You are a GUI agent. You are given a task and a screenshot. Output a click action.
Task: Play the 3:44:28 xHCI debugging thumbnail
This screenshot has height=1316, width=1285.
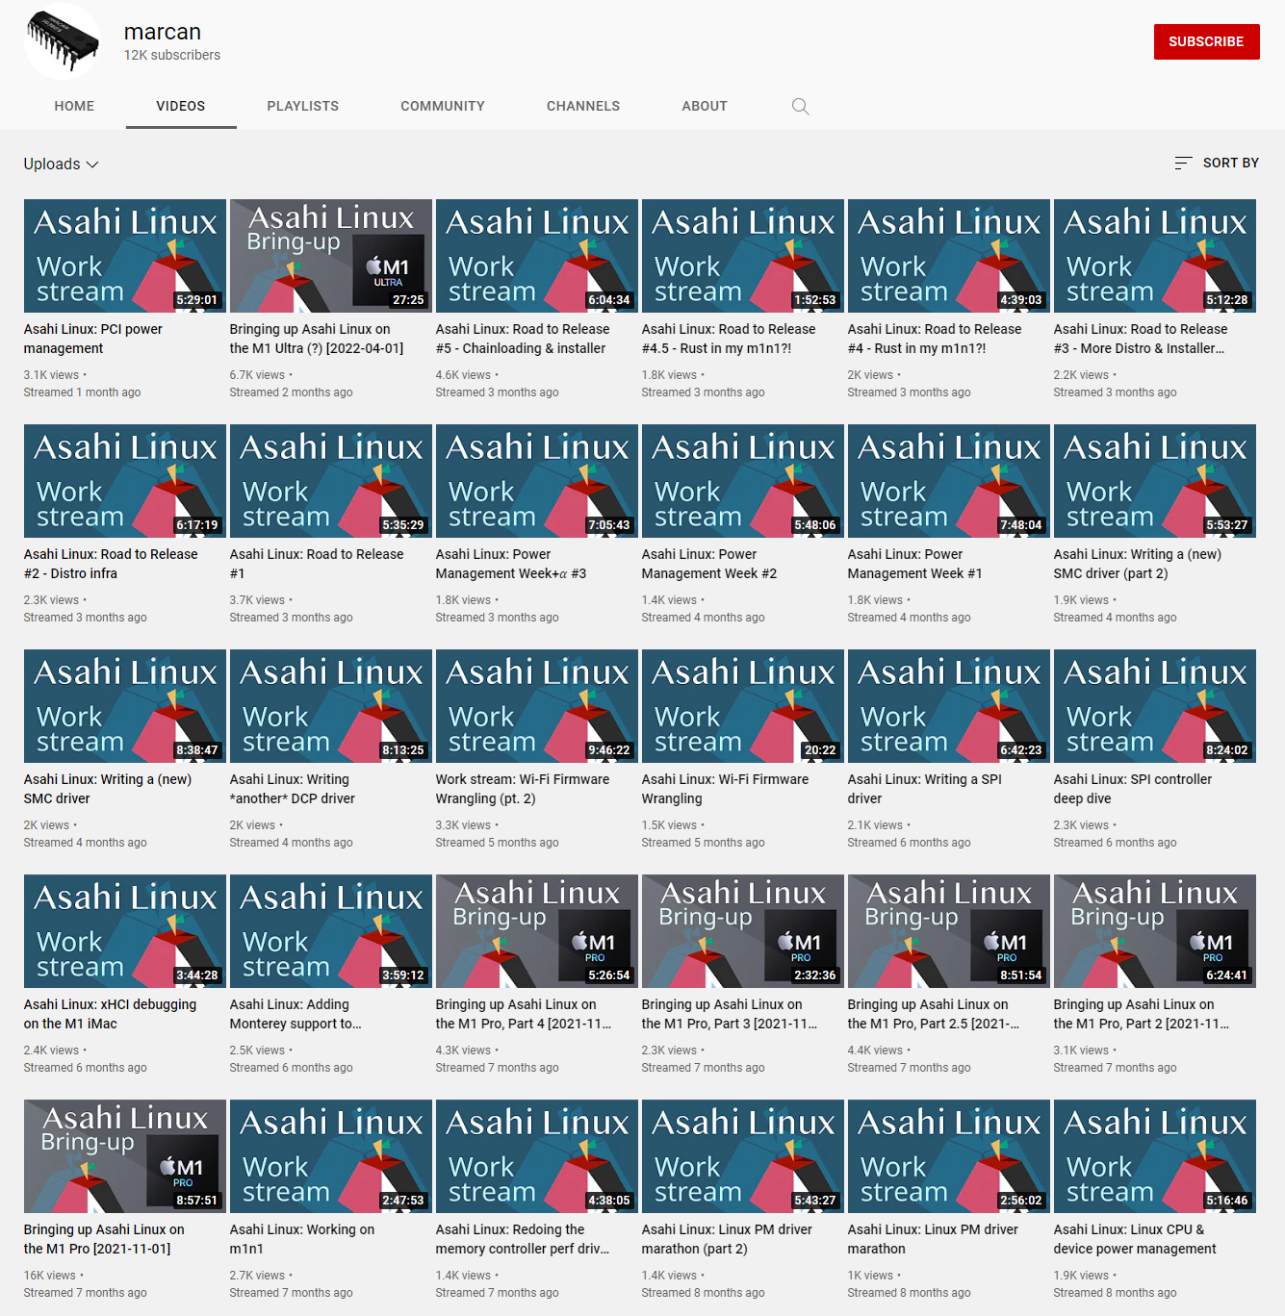(x=125, y=931)
